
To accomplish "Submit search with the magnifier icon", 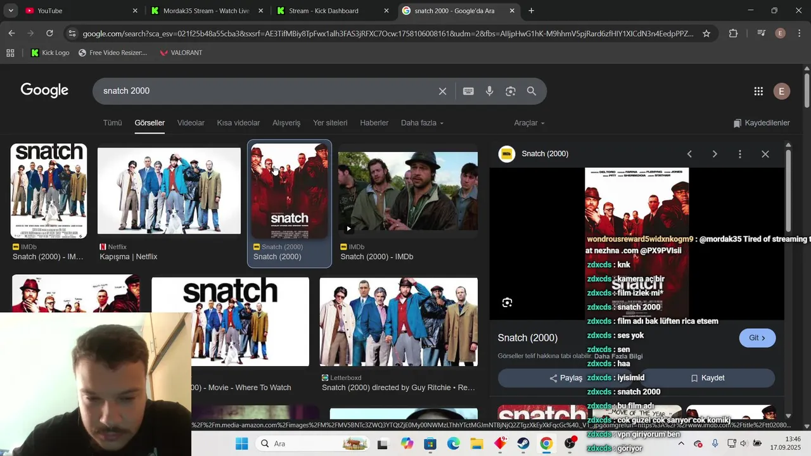I will (532, 91).
